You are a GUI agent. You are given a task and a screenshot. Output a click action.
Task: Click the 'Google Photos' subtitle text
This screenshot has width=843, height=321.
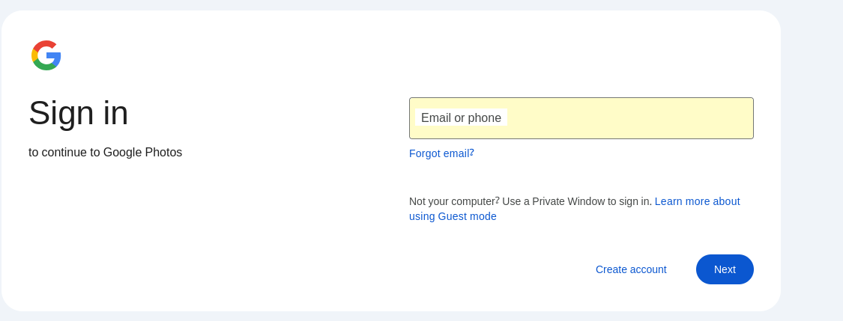pos(142,153)
